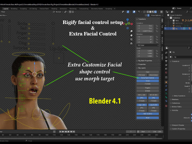The image size is (192, 144).
Task: Click the blue Z axis gizmo ball
Action: (128, 20)
